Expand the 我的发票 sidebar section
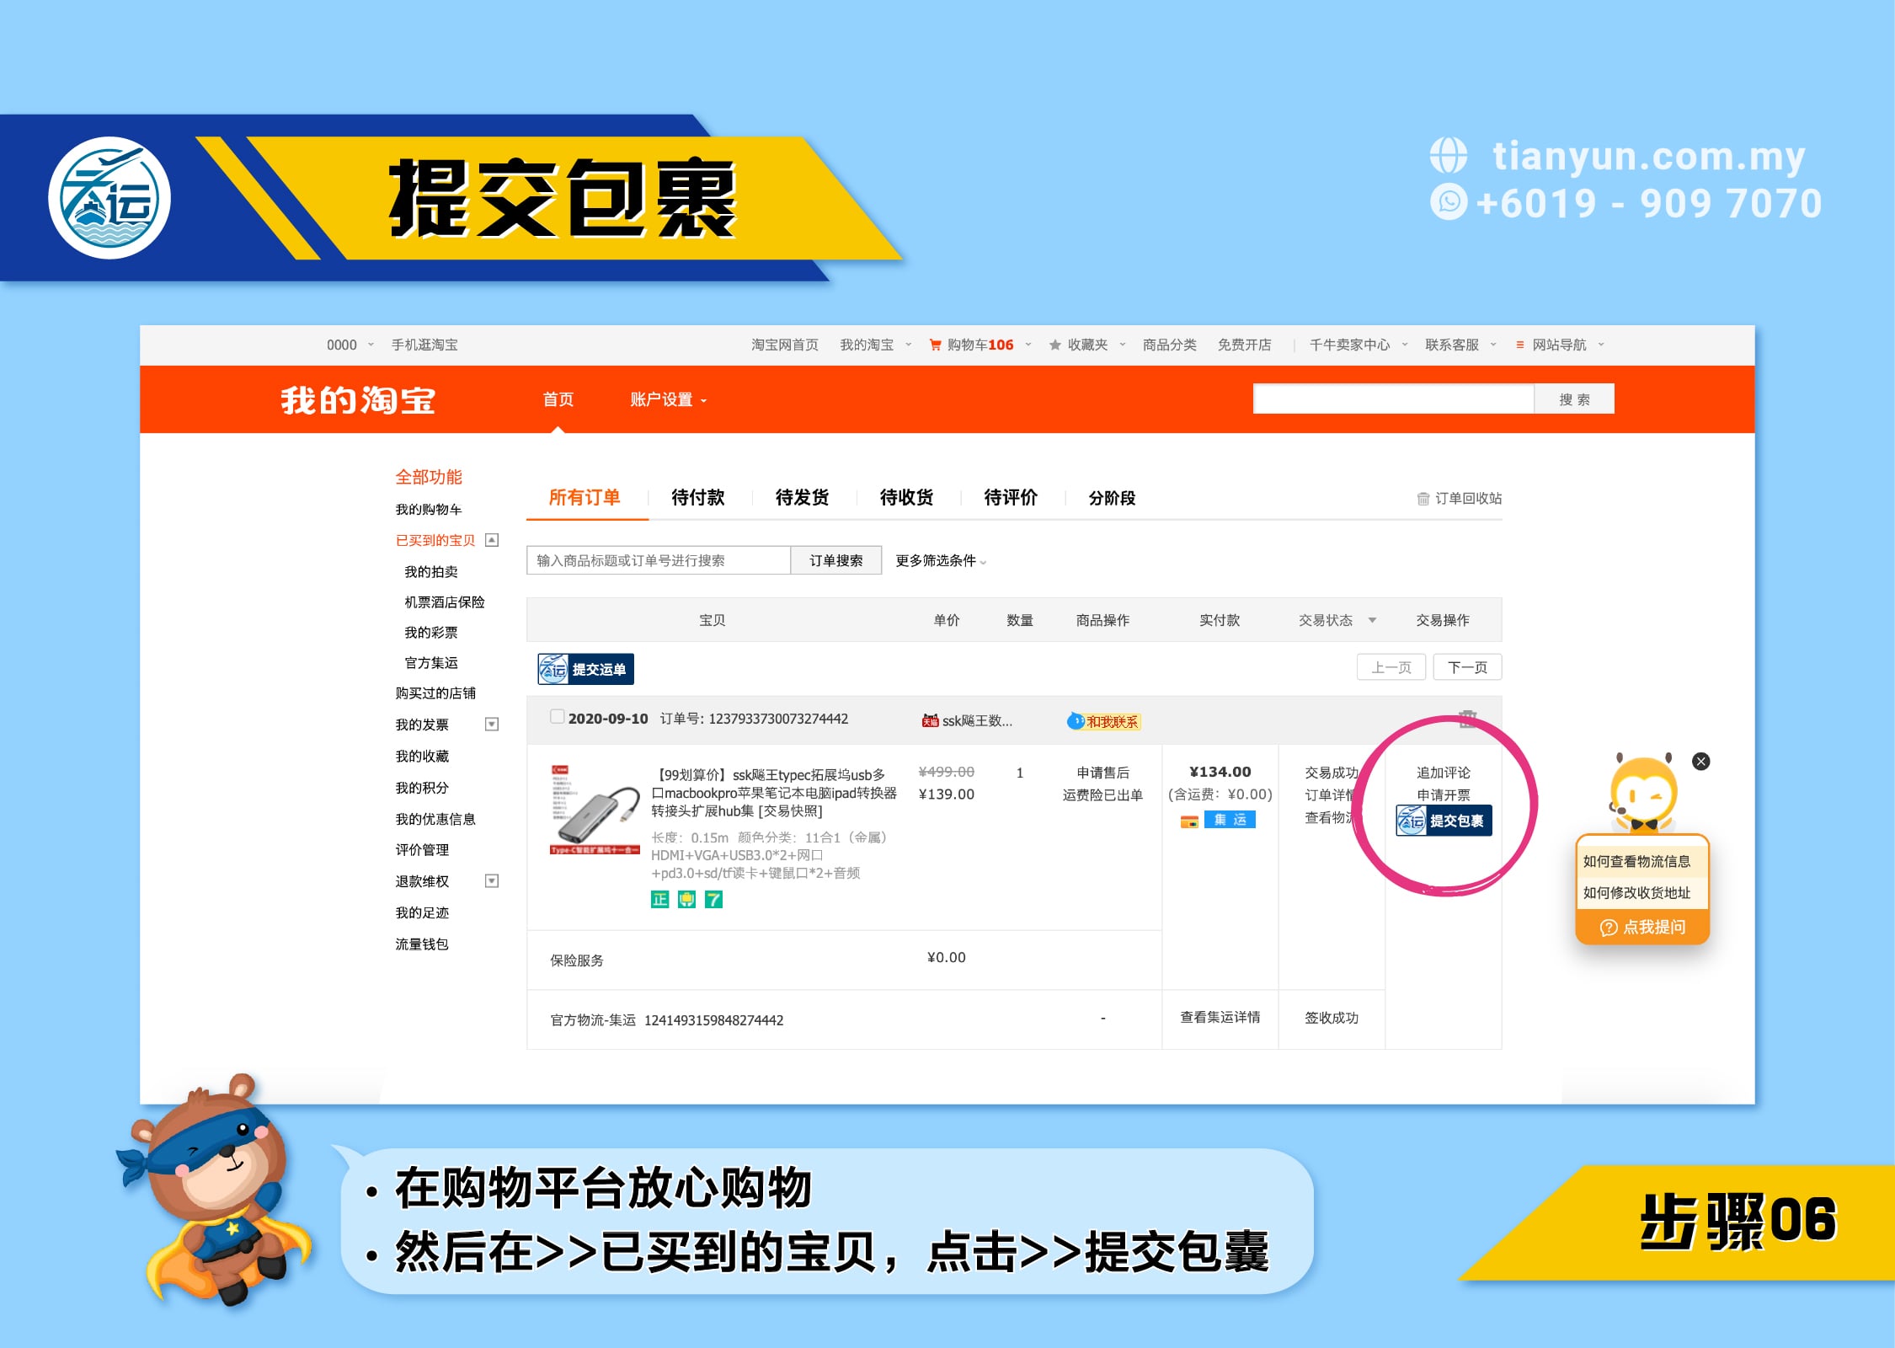The image size is (1895, 1348). [x=492, y=724]
